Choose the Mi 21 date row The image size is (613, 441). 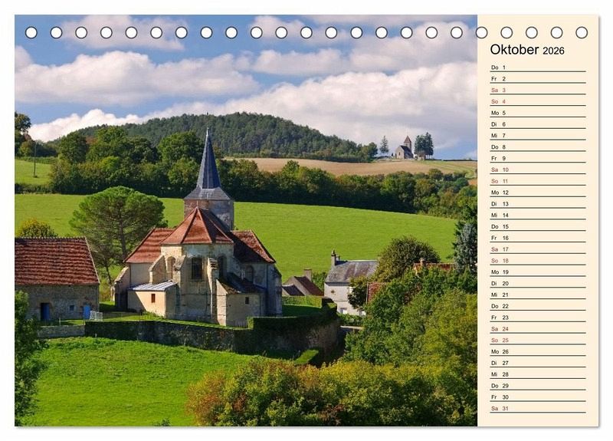pos(537,295)
